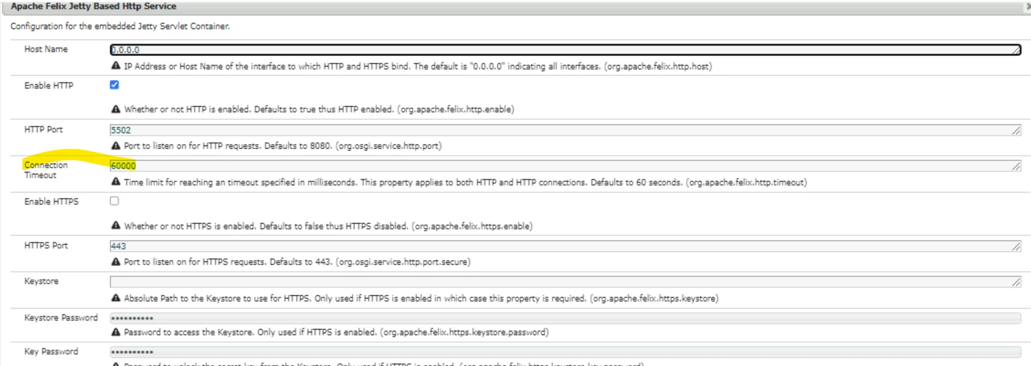
Task: Click the warning icon under HTTP Port
Action: point(116,146)
